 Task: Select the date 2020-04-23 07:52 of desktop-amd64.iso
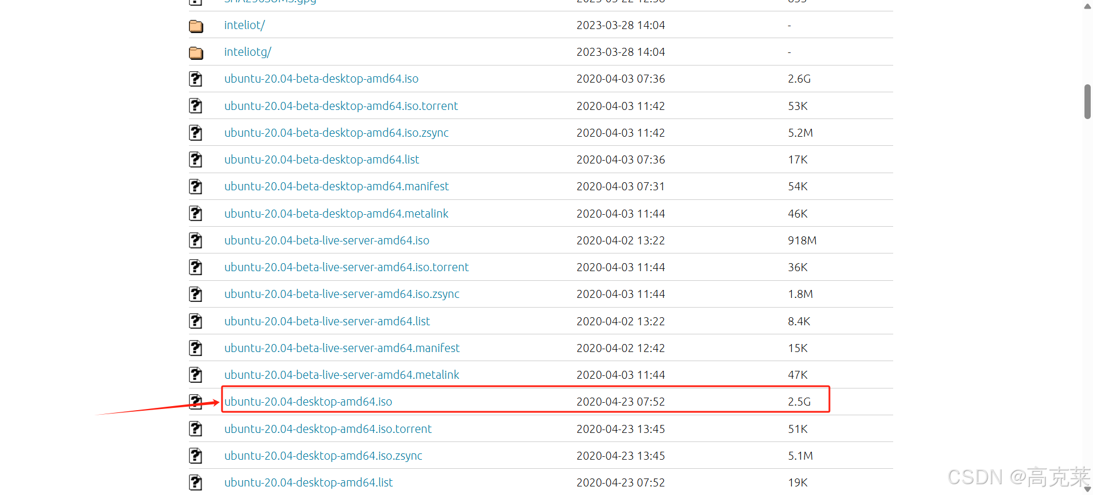tap(621, 402)
